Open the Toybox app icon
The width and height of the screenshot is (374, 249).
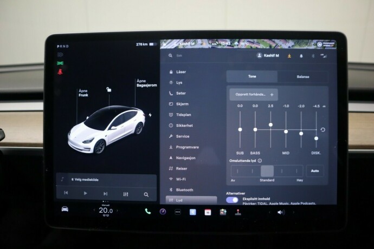tap(223, 212)
